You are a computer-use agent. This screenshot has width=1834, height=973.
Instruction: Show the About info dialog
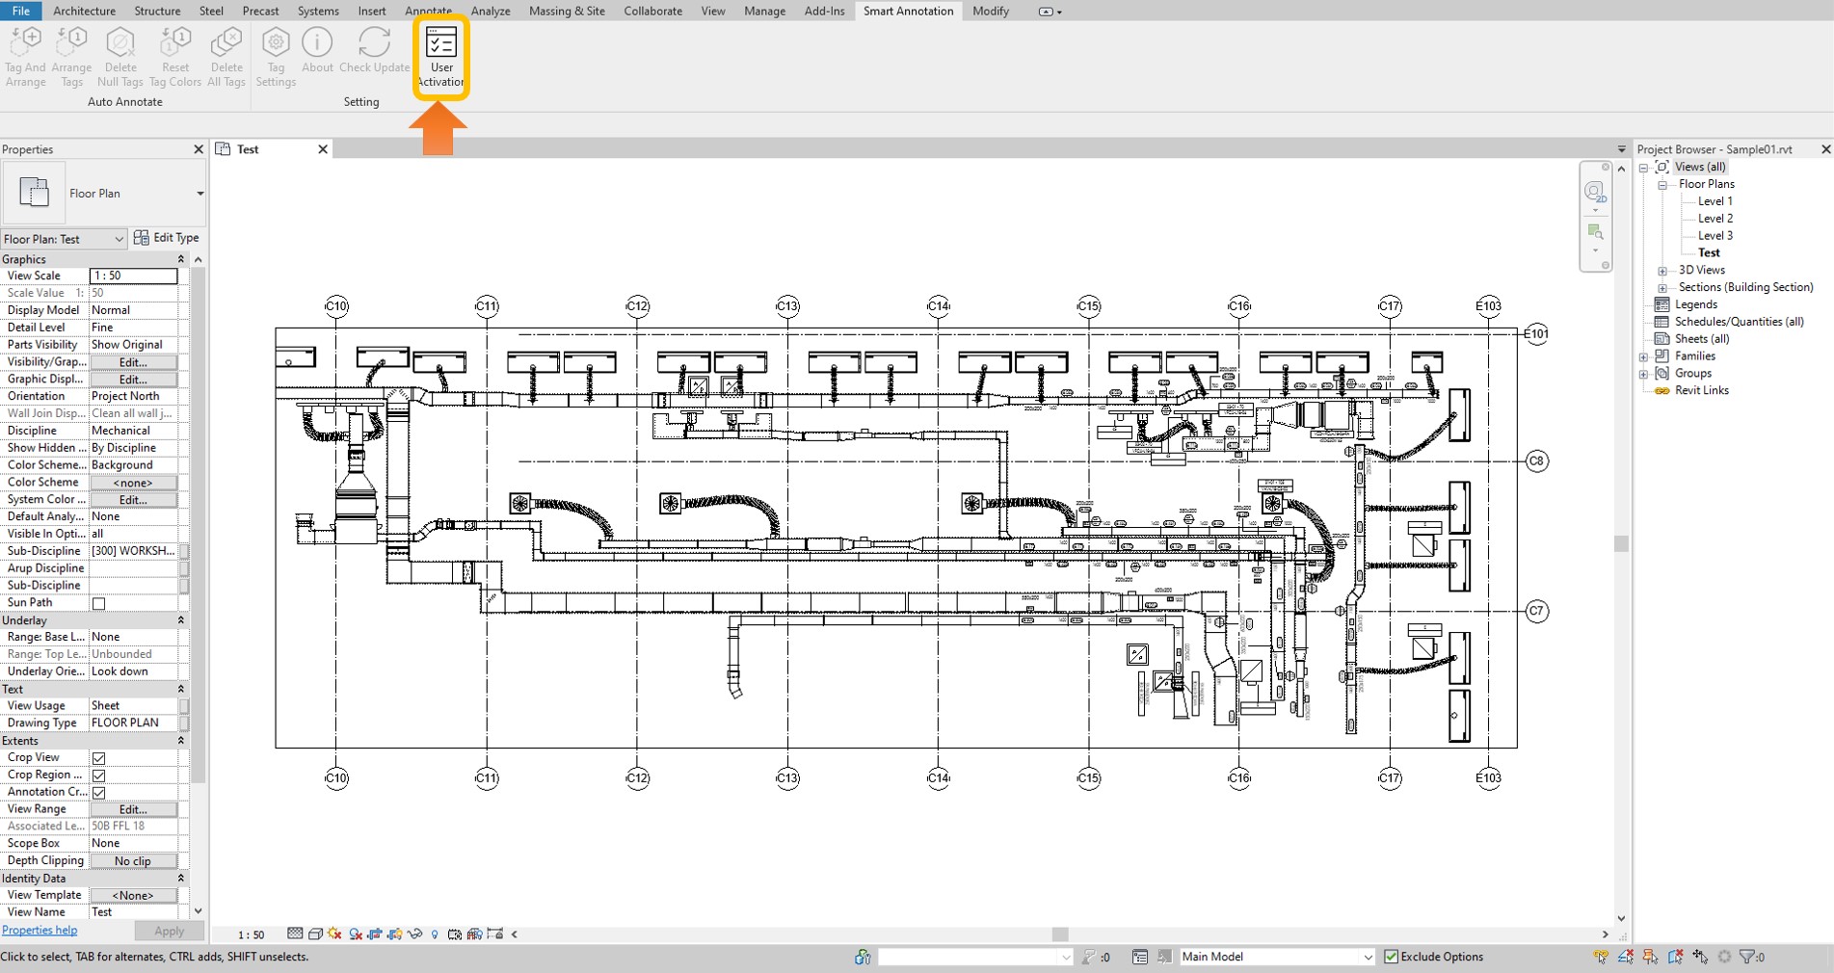point(317,50)
